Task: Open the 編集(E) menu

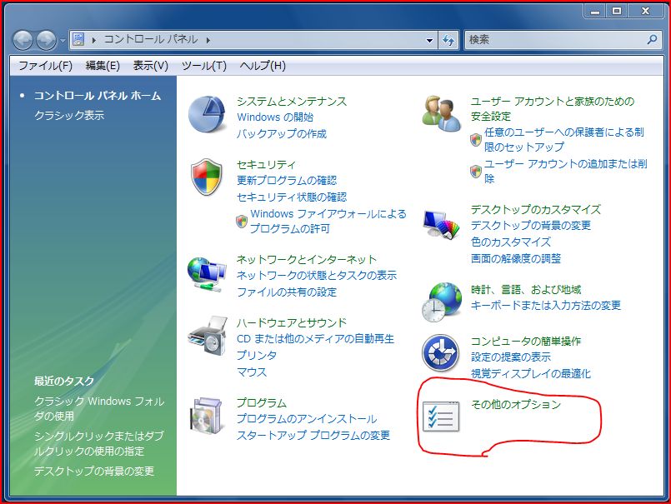Action: [103, 66]
